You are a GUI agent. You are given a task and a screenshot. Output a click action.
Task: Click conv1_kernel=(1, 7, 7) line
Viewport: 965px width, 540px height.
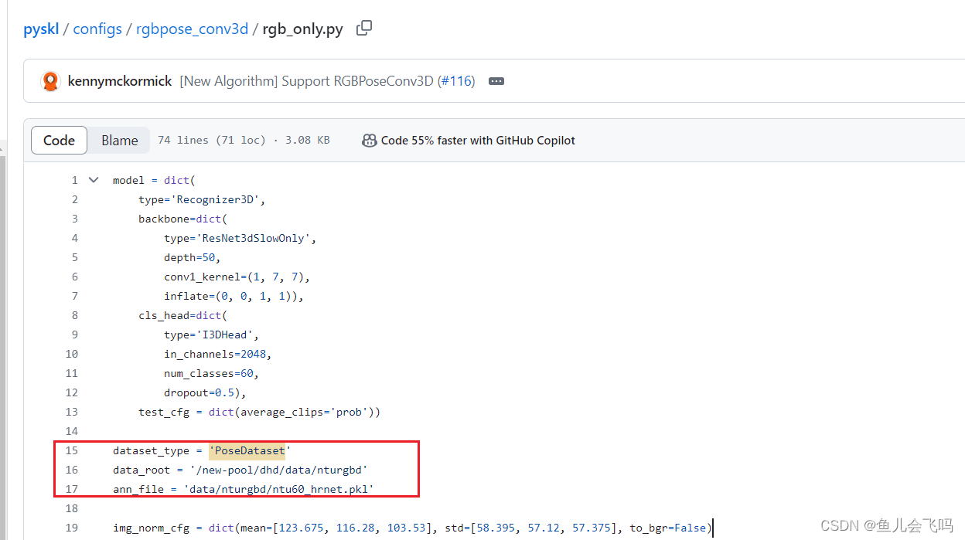[237, 277]
